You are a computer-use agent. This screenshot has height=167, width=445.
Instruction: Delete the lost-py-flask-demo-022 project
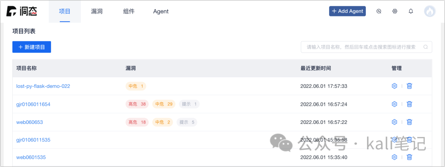tap(409, 86)
